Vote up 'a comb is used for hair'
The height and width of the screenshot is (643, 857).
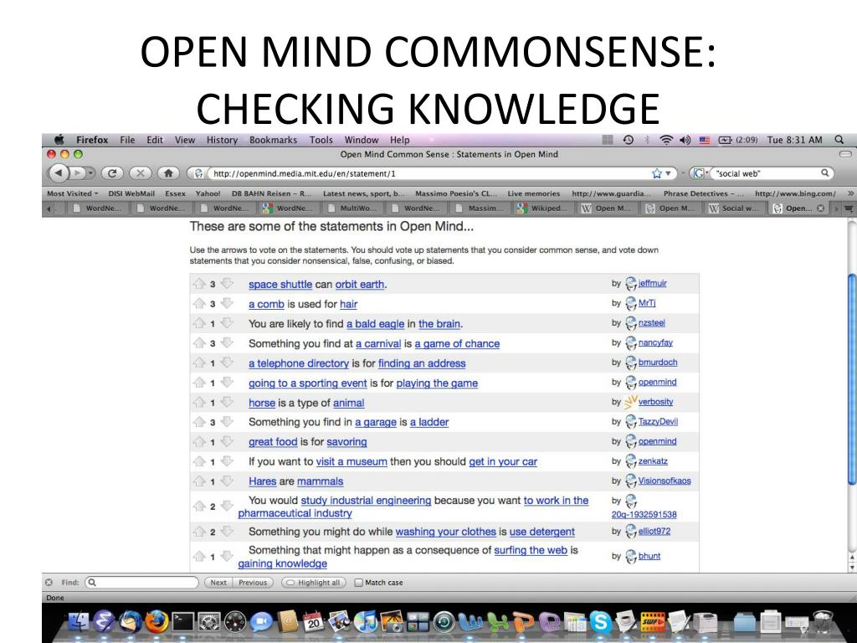(x=199, y=303)
